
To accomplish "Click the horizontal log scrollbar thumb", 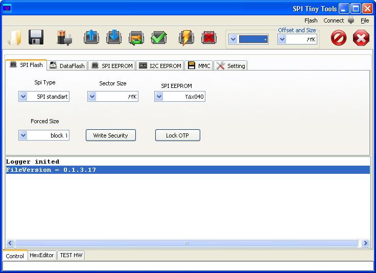I will [x=186, y=243].
